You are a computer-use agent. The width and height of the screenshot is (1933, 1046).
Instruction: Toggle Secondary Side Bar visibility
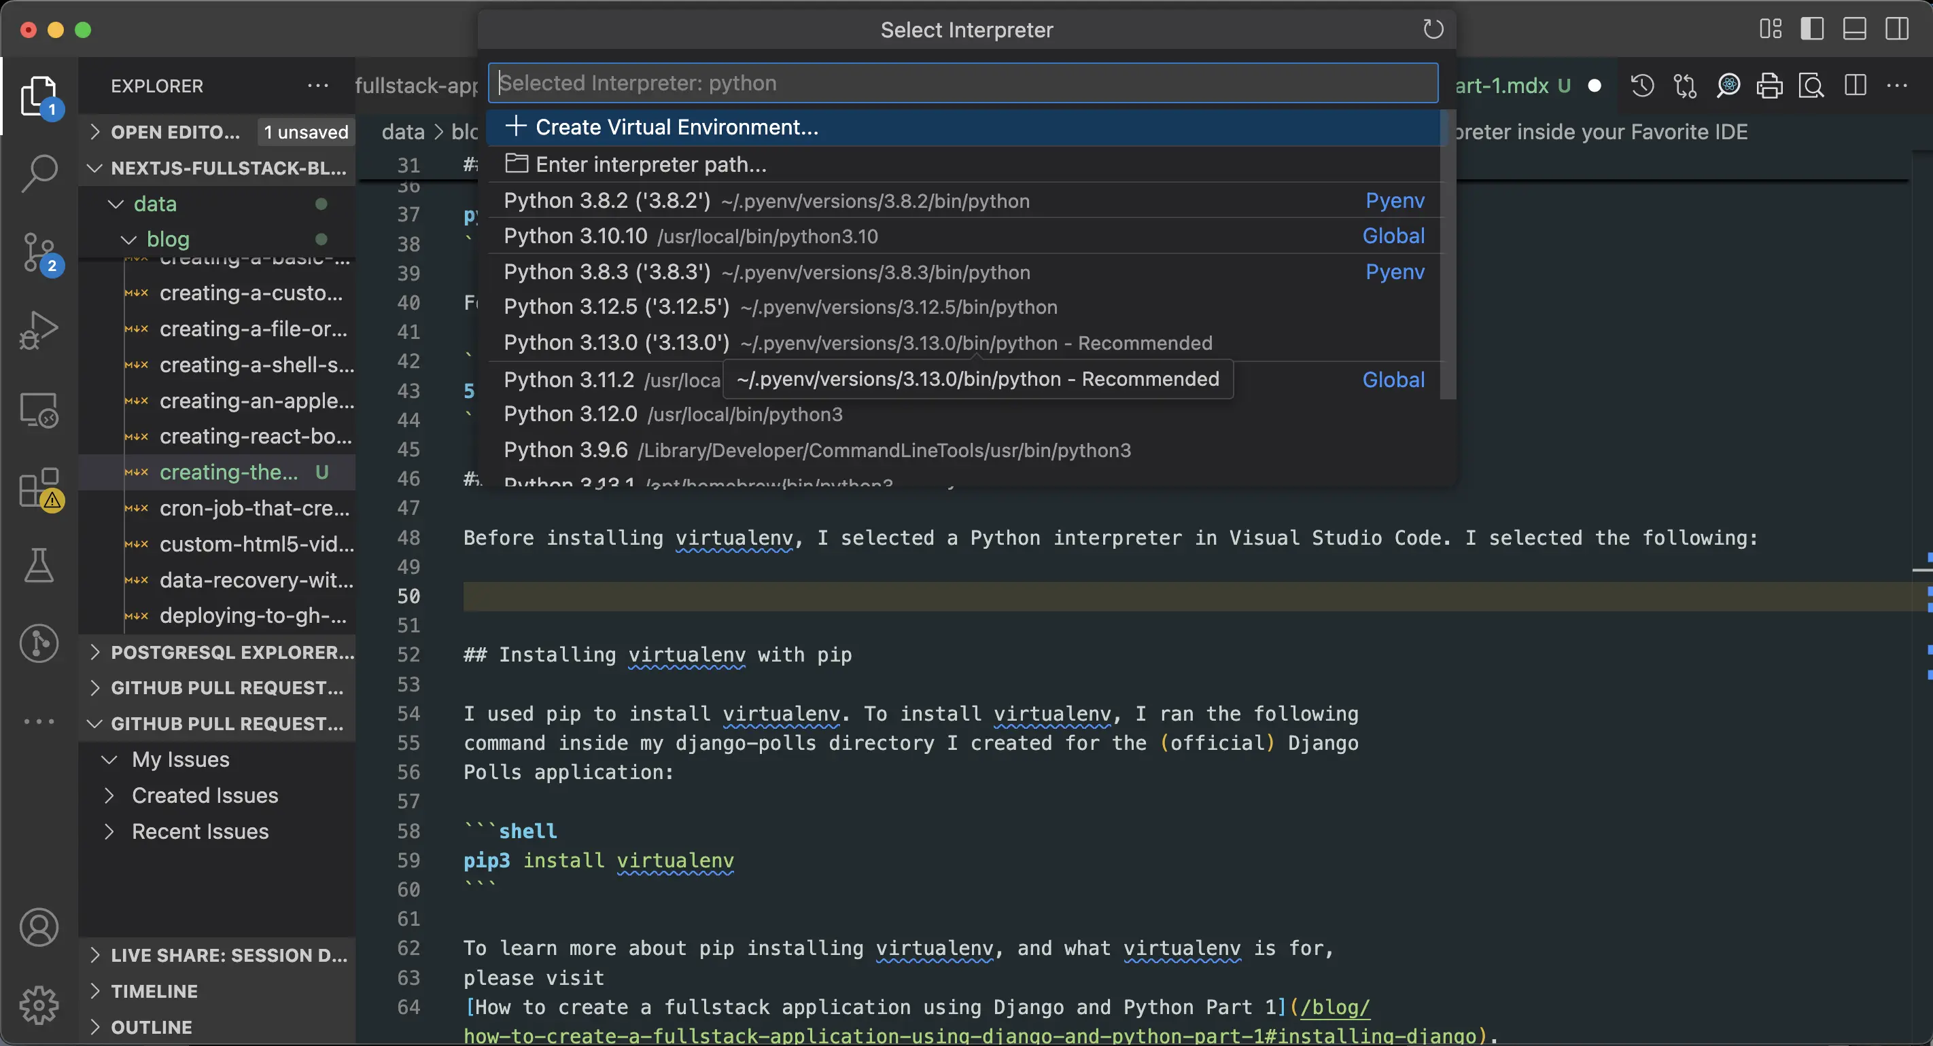1896,29
